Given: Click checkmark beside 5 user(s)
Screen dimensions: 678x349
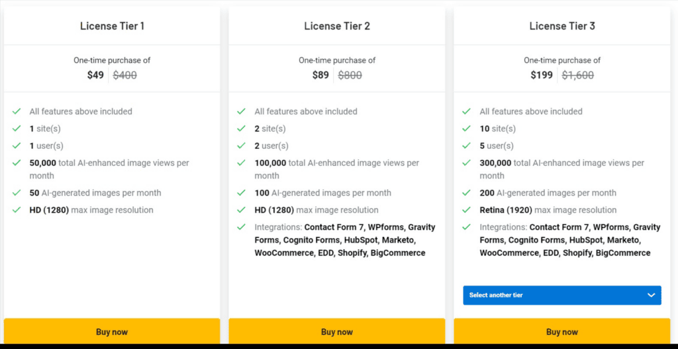Looking at the screenshot, I should tap(467, 146).
